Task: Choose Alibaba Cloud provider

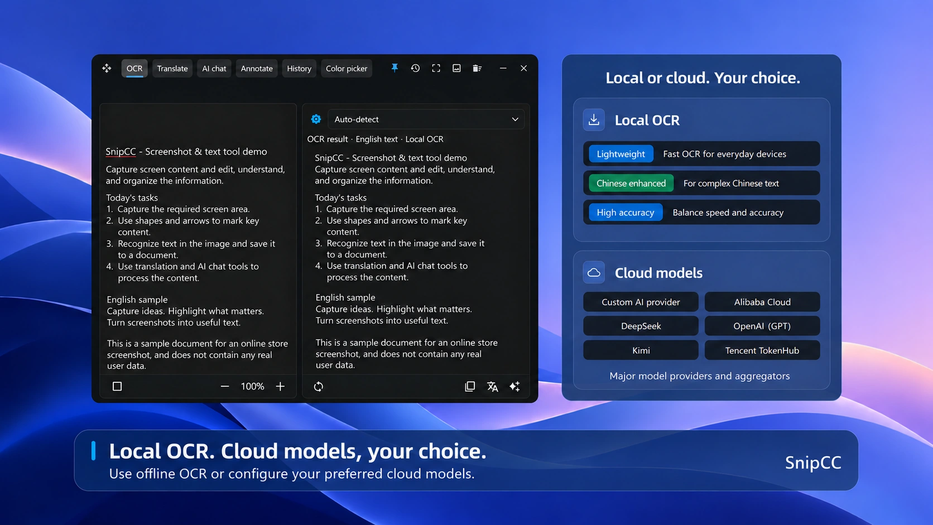Action: pyautogui.click(x=762, y=302)
